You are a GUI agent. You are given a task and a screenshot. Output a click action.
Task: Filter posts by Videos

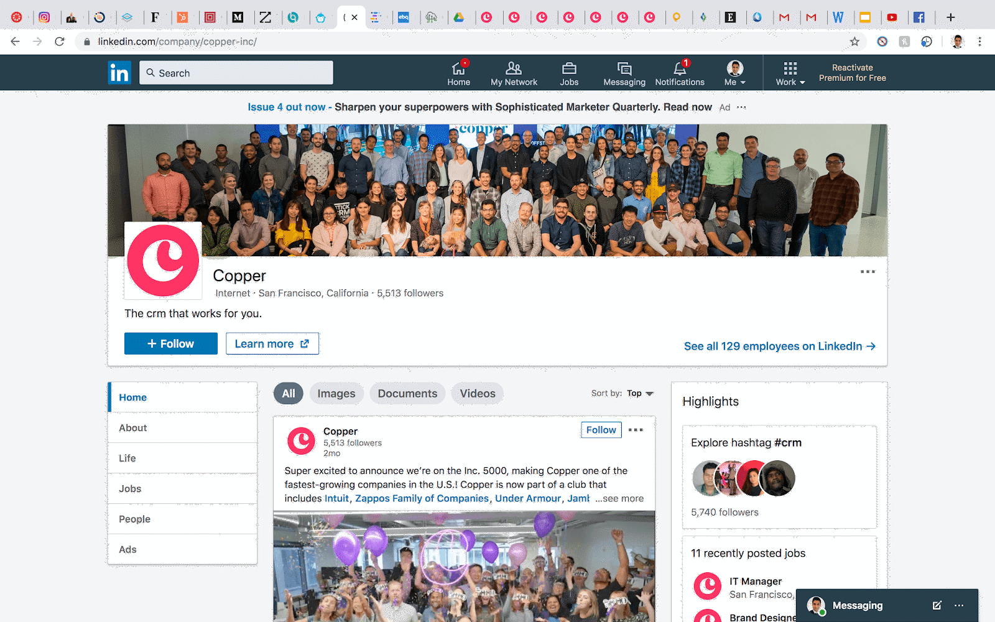coord(478,394)
